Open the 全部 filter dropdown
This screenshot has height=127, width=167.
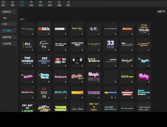point(161,11)
